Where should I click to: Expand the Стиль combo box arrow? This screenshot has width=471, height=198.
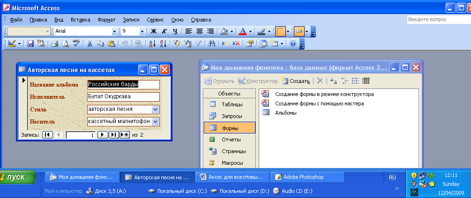point(155,110)
